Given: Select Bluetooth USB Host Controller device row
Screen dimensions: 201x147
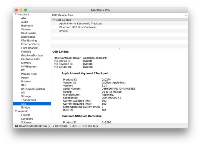Looking at the screenshot, I should (119, 27).
